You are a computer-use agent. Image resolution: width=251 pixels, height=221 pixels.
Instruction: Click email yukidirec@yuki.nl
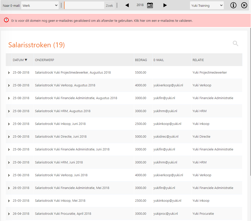pos(166,136)
